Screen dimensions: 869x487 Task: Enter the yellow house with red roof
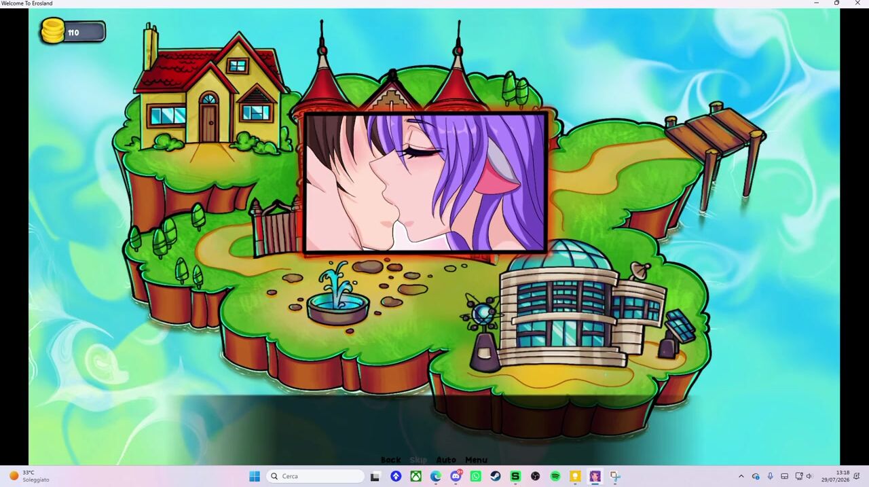[210, 92]
